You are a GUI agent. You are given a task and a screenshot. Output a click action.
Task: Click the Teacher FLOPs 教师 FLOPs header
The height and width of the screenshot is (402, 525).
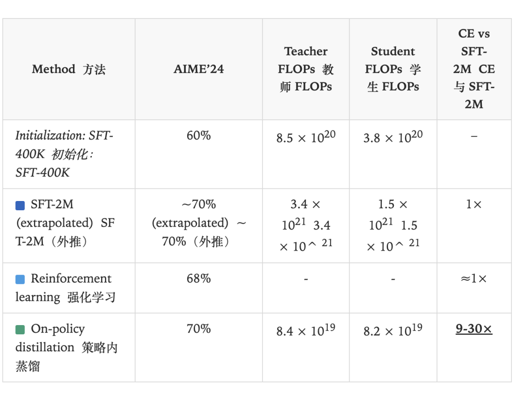306,69
